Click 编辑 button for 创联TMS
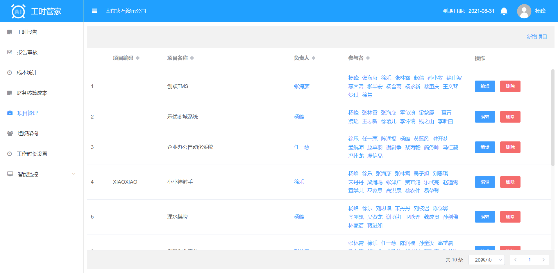 pyautogui.click(x=485, y=86)
